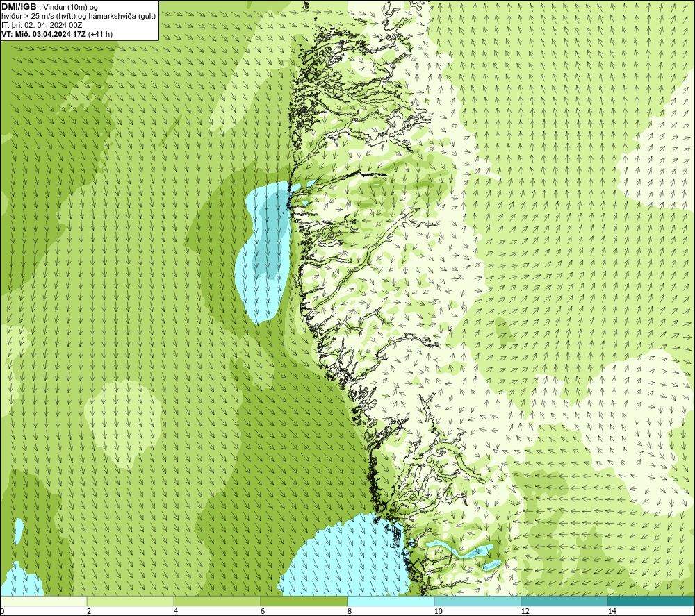Click the "Vindur (10m) og" text
The width and height of the screenshot is (695, 616).
coord(71,7)
